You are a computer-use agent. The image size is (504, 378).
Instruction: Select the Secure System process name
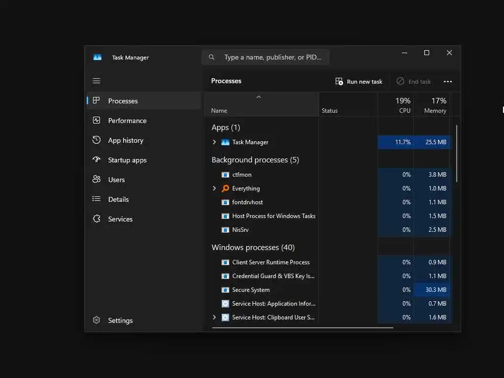251,290
